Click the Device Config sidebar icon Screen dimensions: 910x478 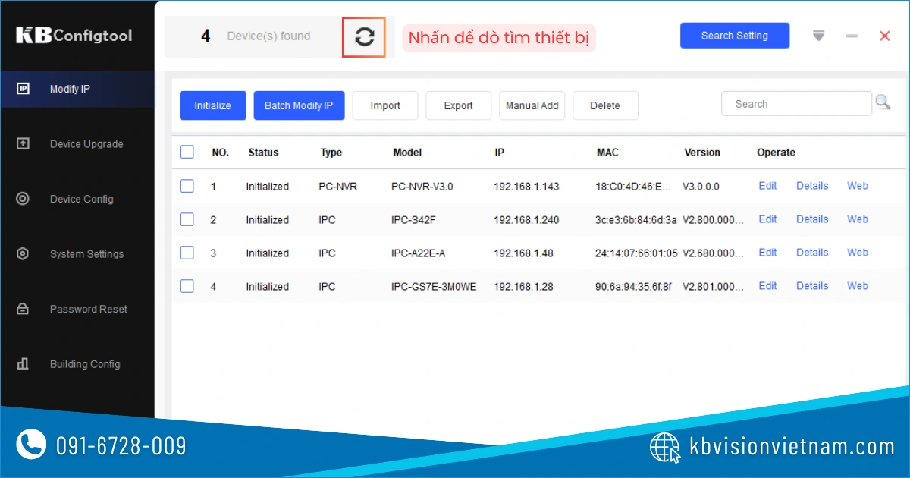tap(23, 199)
